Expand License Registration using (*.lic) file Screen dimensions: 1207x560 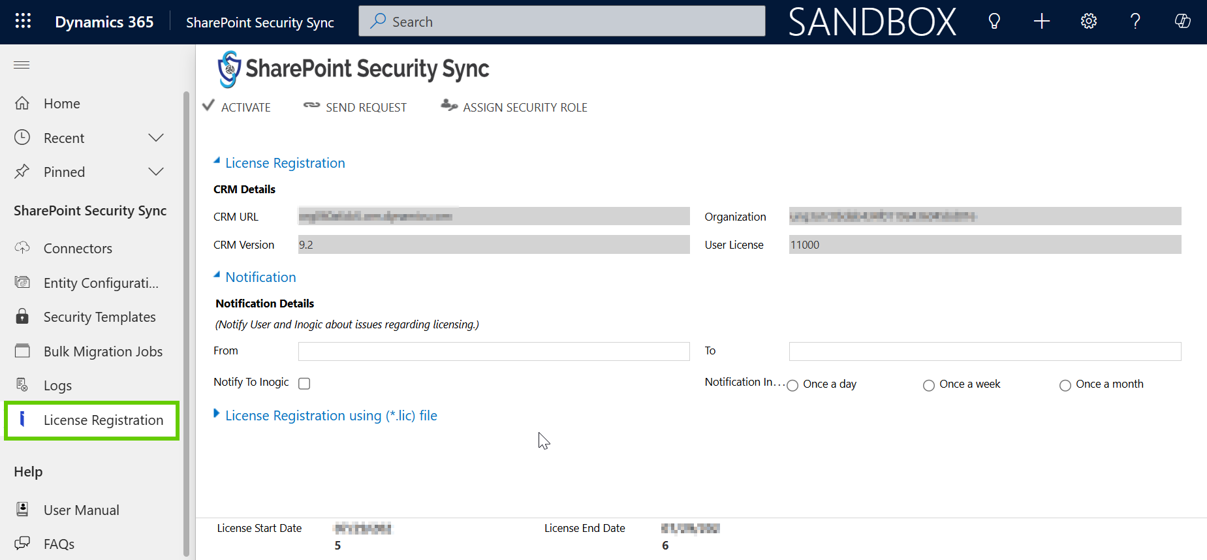point(330,416)
